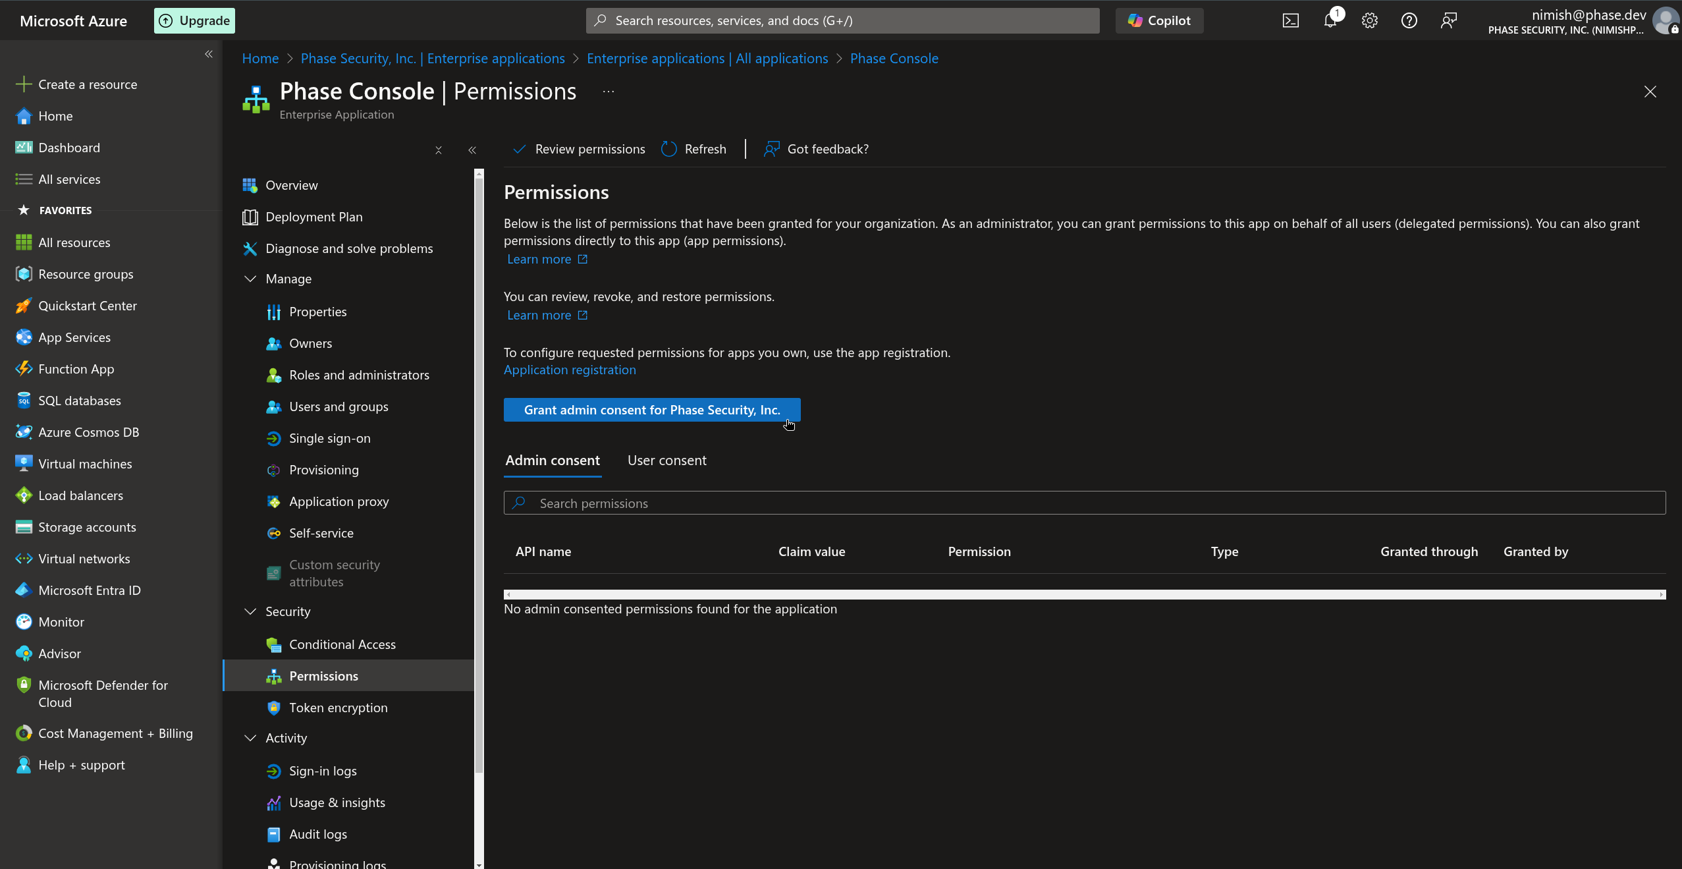This screenshot has height=869, width=1682.
Task: Collapse the Activity section chevron
Action: click(x=250, y=738)
